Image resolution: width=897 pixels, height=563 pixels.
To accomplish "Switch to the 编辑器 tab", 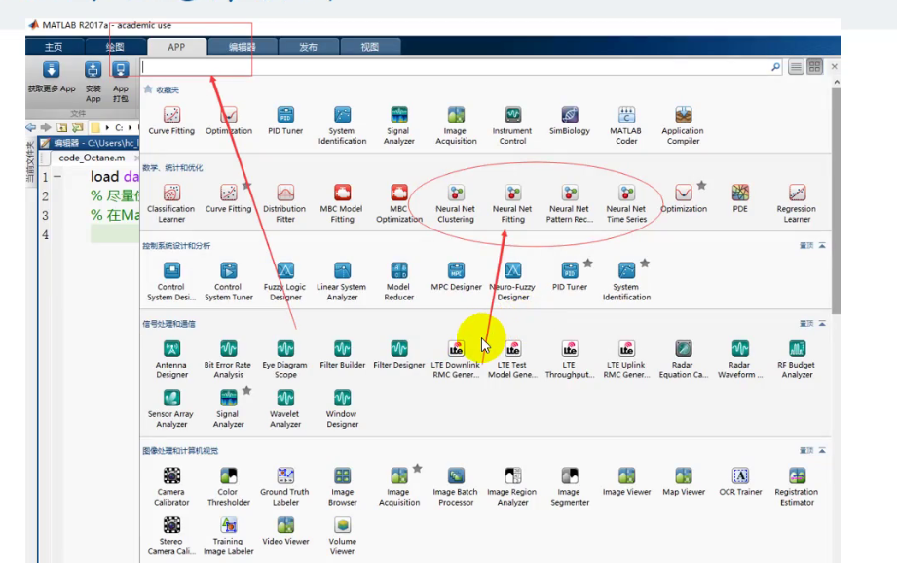I will (242, 47).
